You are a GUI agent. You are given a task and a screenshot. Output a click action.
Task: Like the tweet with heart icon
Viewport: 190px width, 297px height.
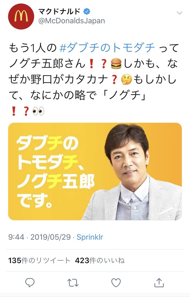[x=116, y=283]
